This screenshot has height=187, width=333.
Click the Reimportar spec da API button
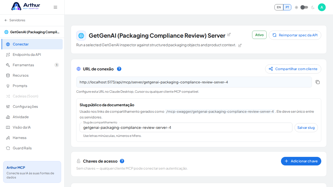pyautogui.click(x=295, y=35)
